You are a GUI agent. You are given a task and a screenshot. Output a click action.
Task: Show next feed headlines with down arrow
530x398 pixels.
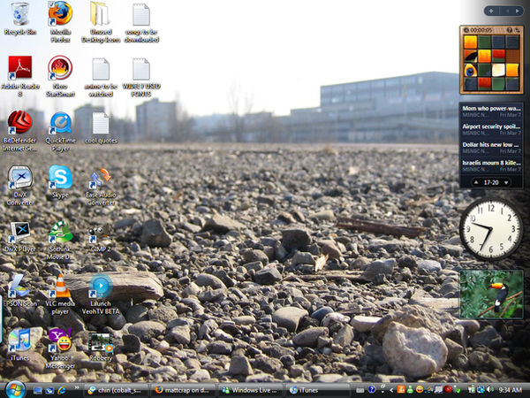click(506, 182)
